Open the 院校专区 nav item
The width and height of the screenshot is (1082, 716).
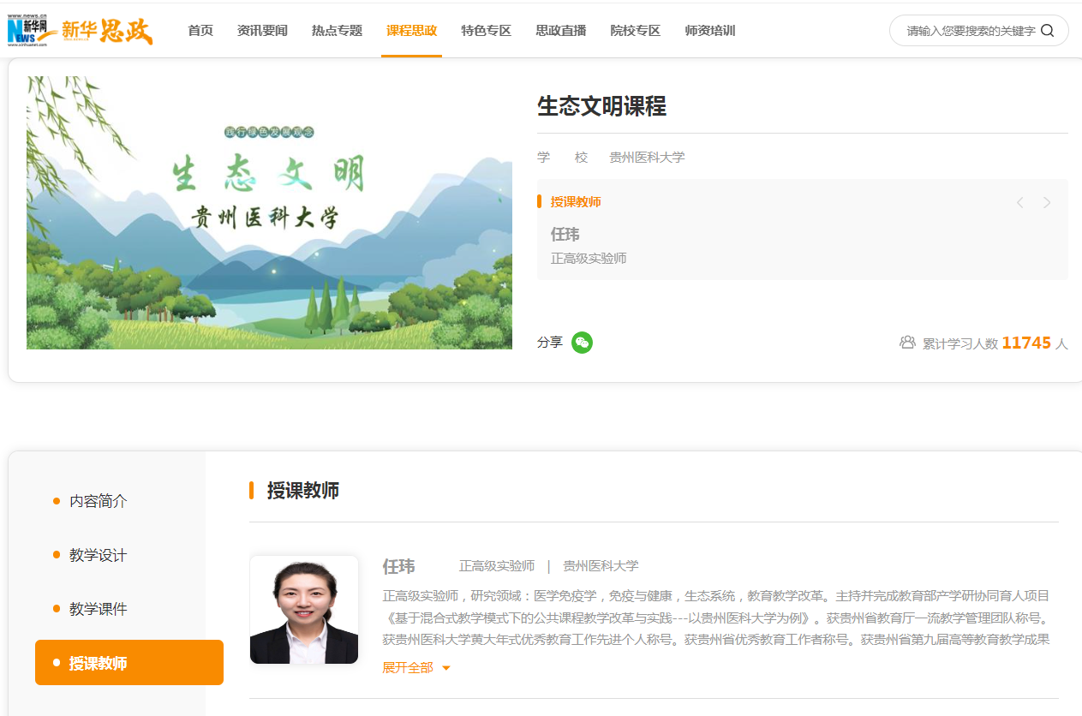tap(635, 31)
